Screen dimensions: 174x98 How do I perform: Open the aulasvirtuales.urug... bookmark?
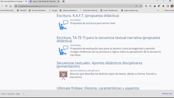pyautogui.click(x=130, y=10)
